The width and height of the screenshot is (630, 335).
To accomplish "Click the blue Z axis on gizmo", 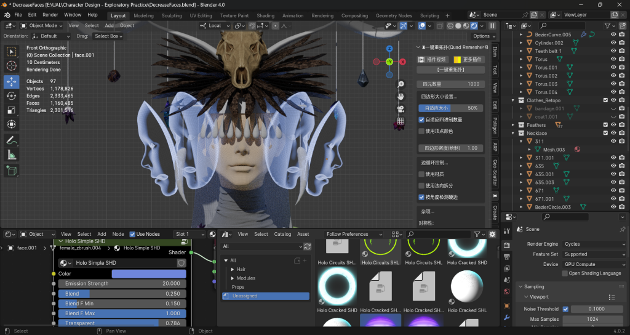I will [x=389, y=49].
